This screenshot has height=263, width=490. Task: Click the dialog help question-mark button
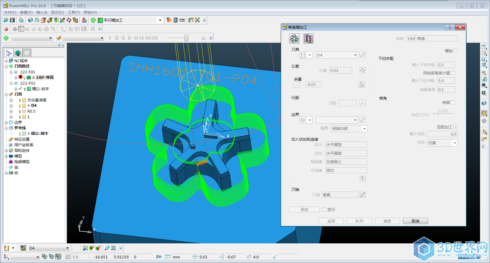pyautogui.click(x=450, y=27)
